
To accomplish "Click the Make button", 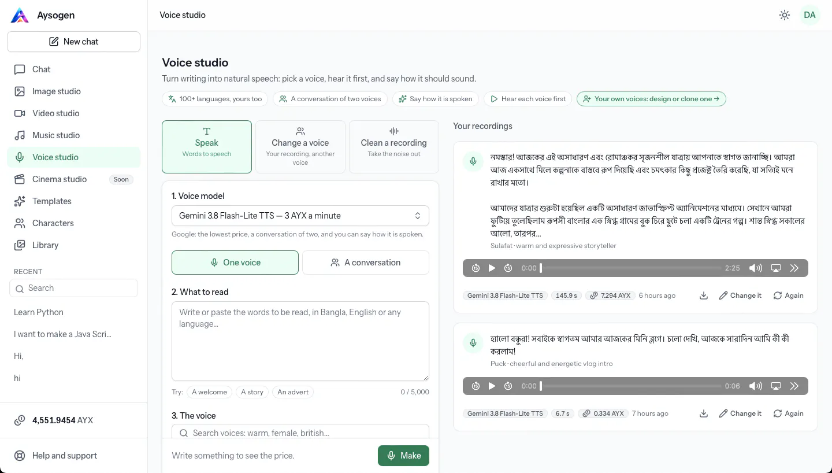I will pos(403,456).
